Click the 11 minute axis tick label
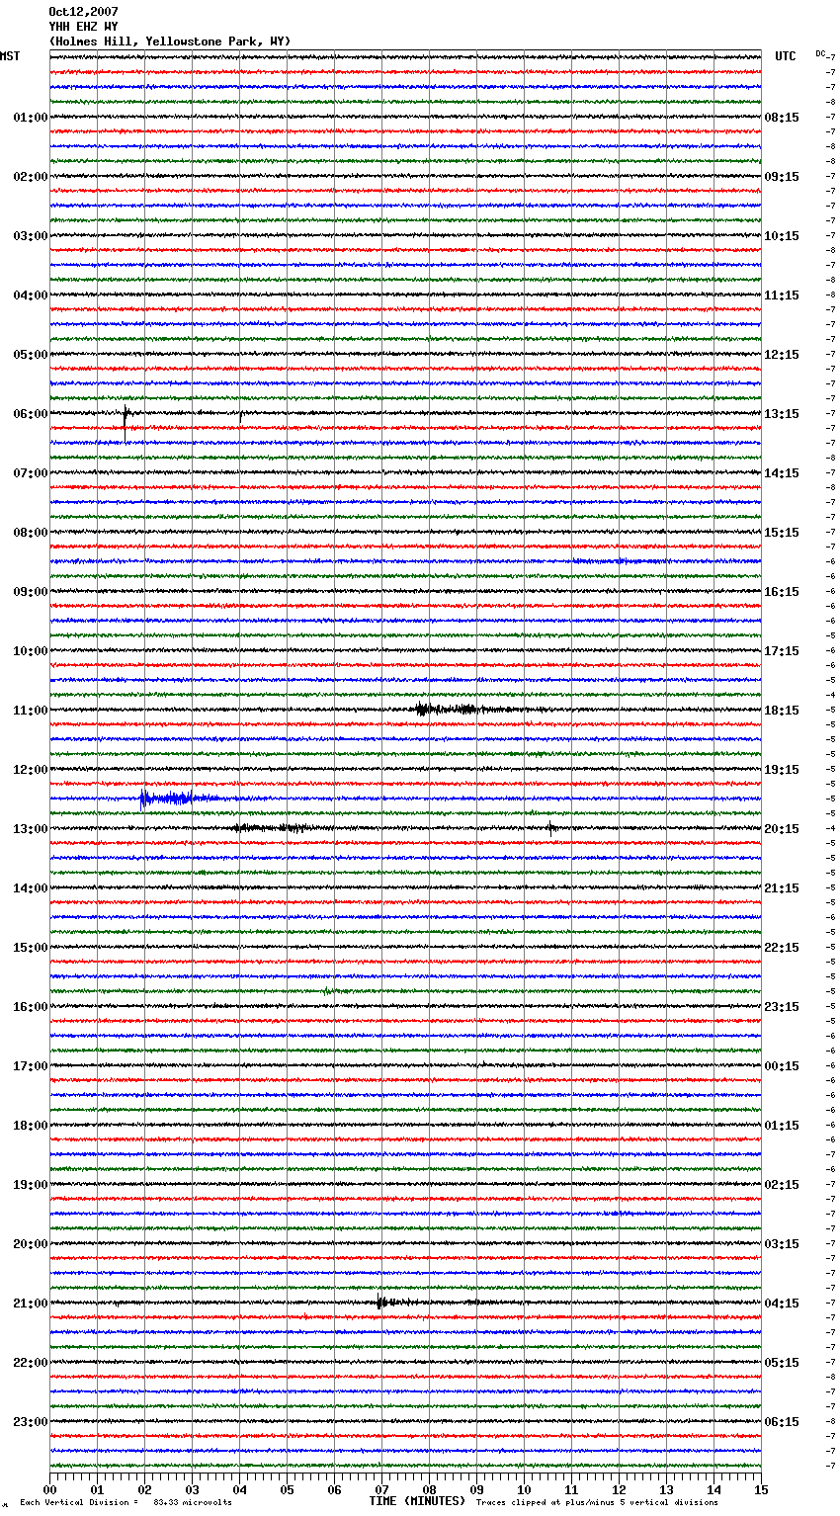 click(x=571, y=1489)
